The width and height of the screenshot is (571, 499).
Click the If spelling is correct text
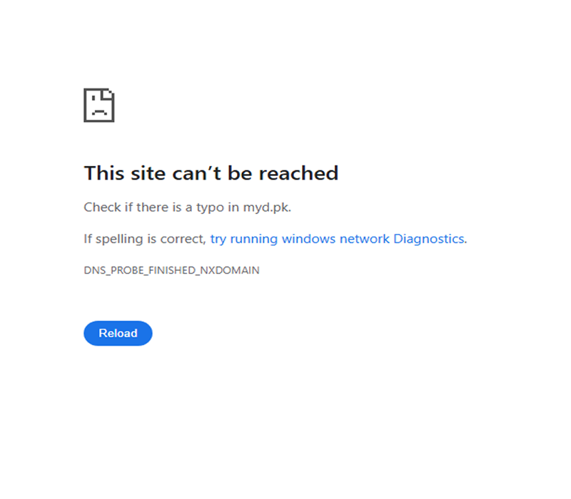(x=145, y=239)
